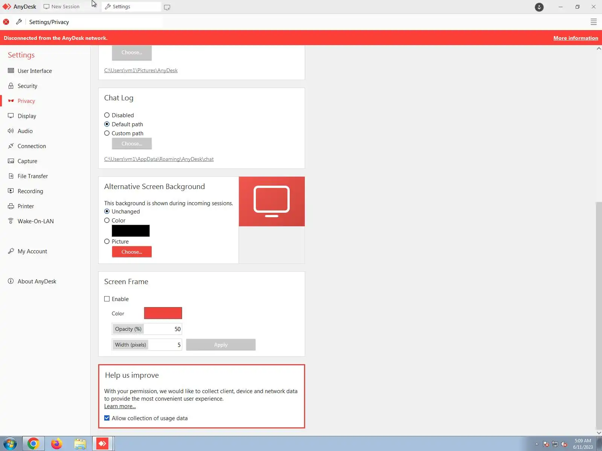Click the Connection plug icon
Viewport: 602px width, 451px height.
point(11,146)
